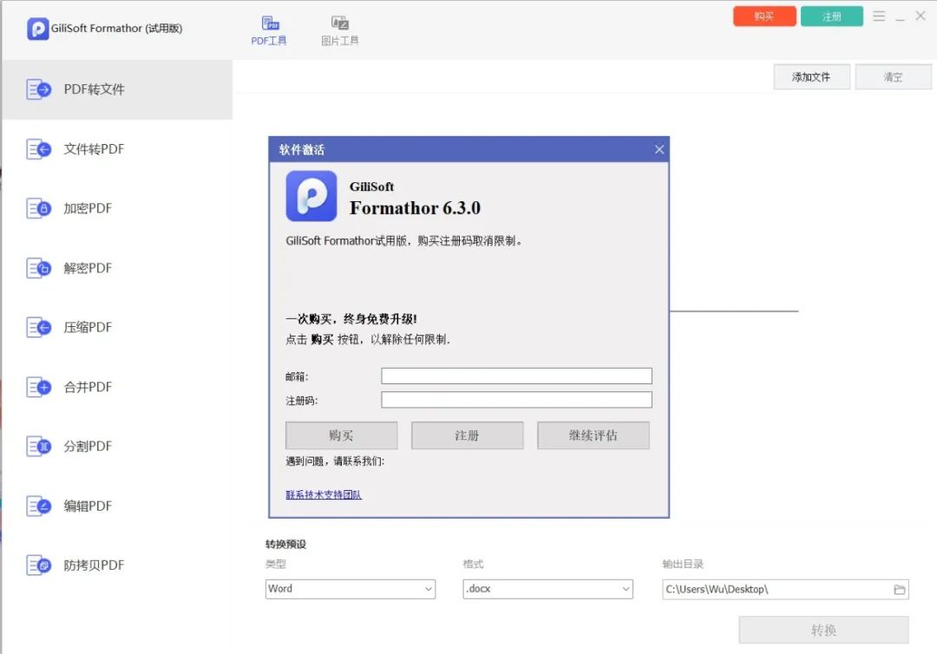937x654 pixels.
Task: Close the 软件激活 dialog
Action: click(x=659, y=149)
